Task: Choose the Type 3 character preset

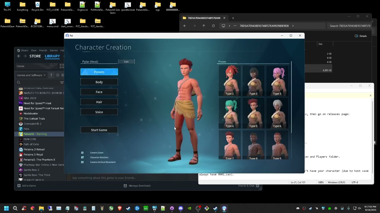Action: click(x=277, y=80)
